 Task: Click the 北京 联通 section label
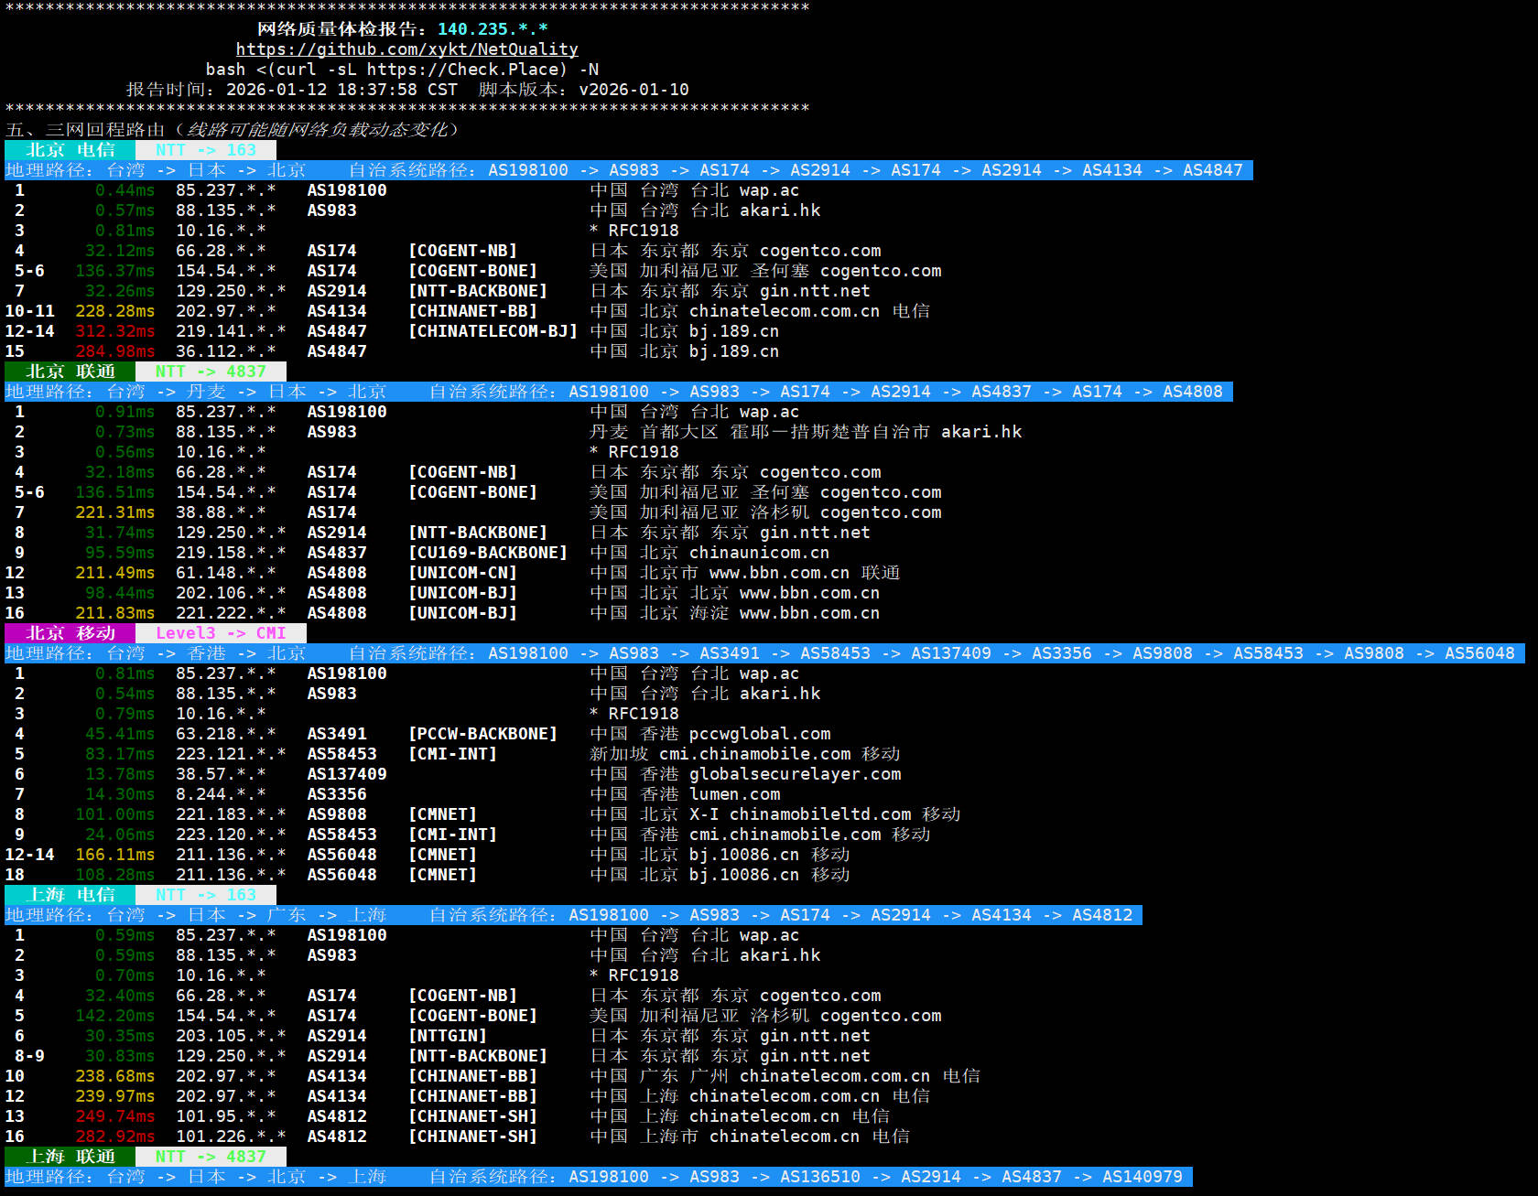tap(70, 372)
